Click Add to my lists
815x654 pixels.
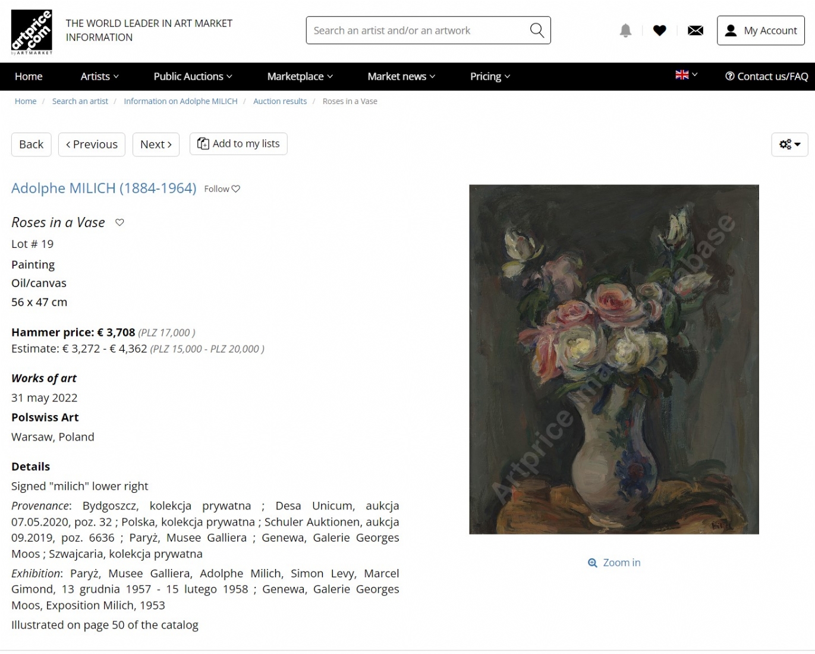(238, 144)
